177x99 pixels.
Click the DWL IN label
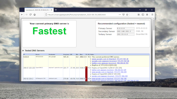139,31
